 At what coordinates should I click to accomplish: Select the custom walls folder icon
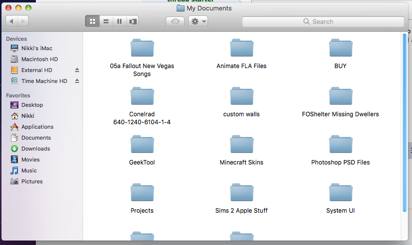[x=241, y=96]
